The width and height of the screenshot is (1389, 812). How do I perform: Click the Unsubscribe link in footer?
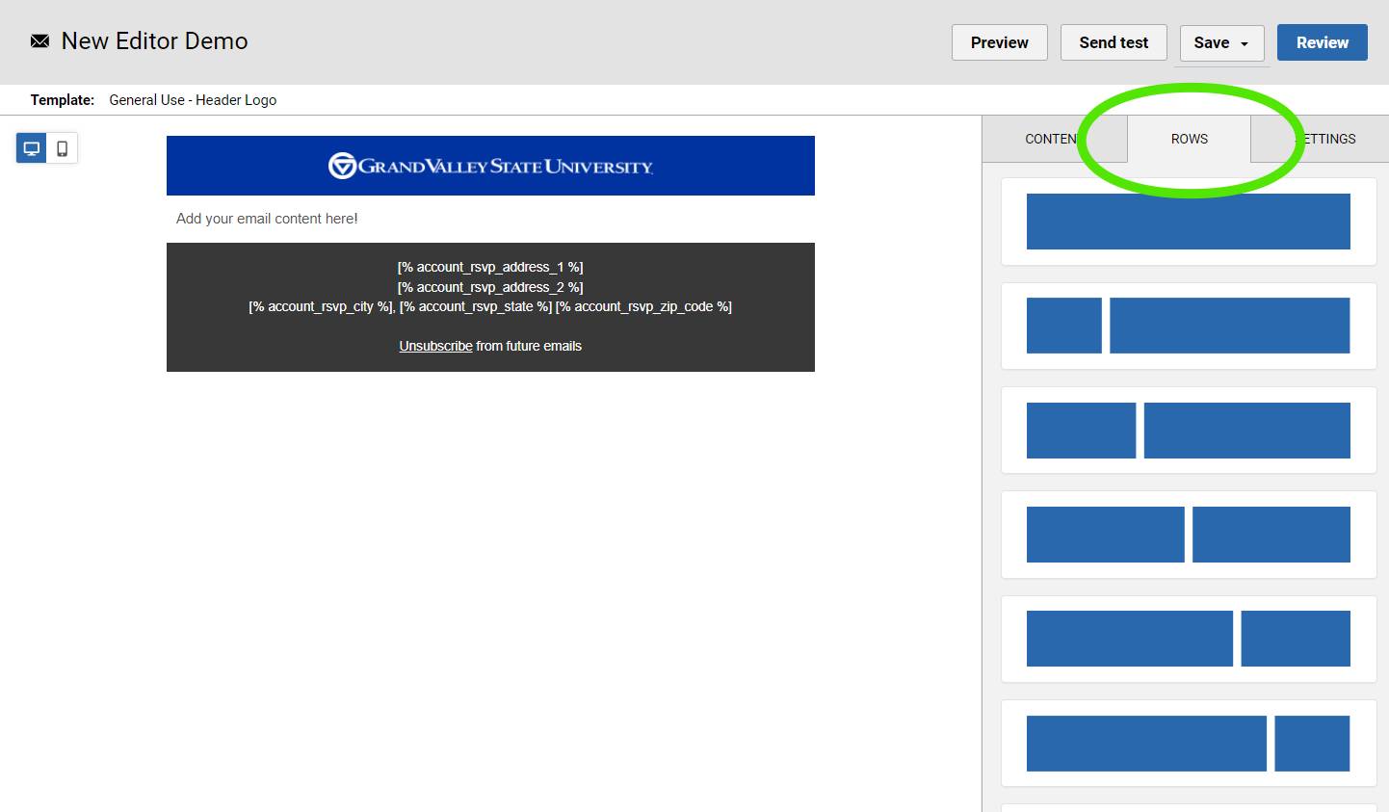click(x=435, y=346)
